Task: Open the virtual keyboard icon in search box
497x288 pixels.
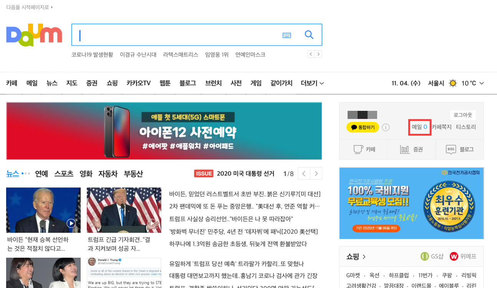Action: coord(287,35)
